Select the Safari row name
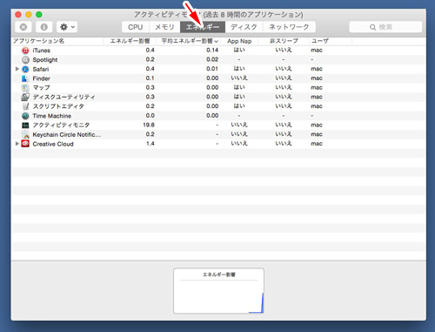Image resolution: width=435 pixels, height=332 pixels. (41, 69)
